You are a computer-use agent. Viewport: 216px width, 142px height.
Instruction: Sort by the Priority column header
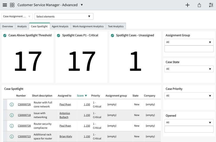[96, 96]
